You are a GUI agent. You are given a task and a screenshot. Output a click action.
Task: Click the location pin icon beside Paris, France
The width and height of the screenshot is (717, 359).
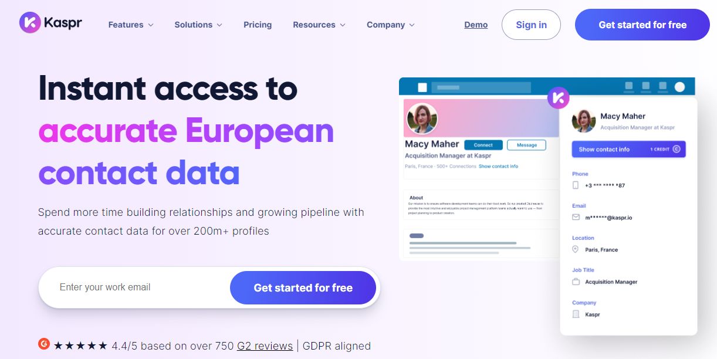point(576,250)
